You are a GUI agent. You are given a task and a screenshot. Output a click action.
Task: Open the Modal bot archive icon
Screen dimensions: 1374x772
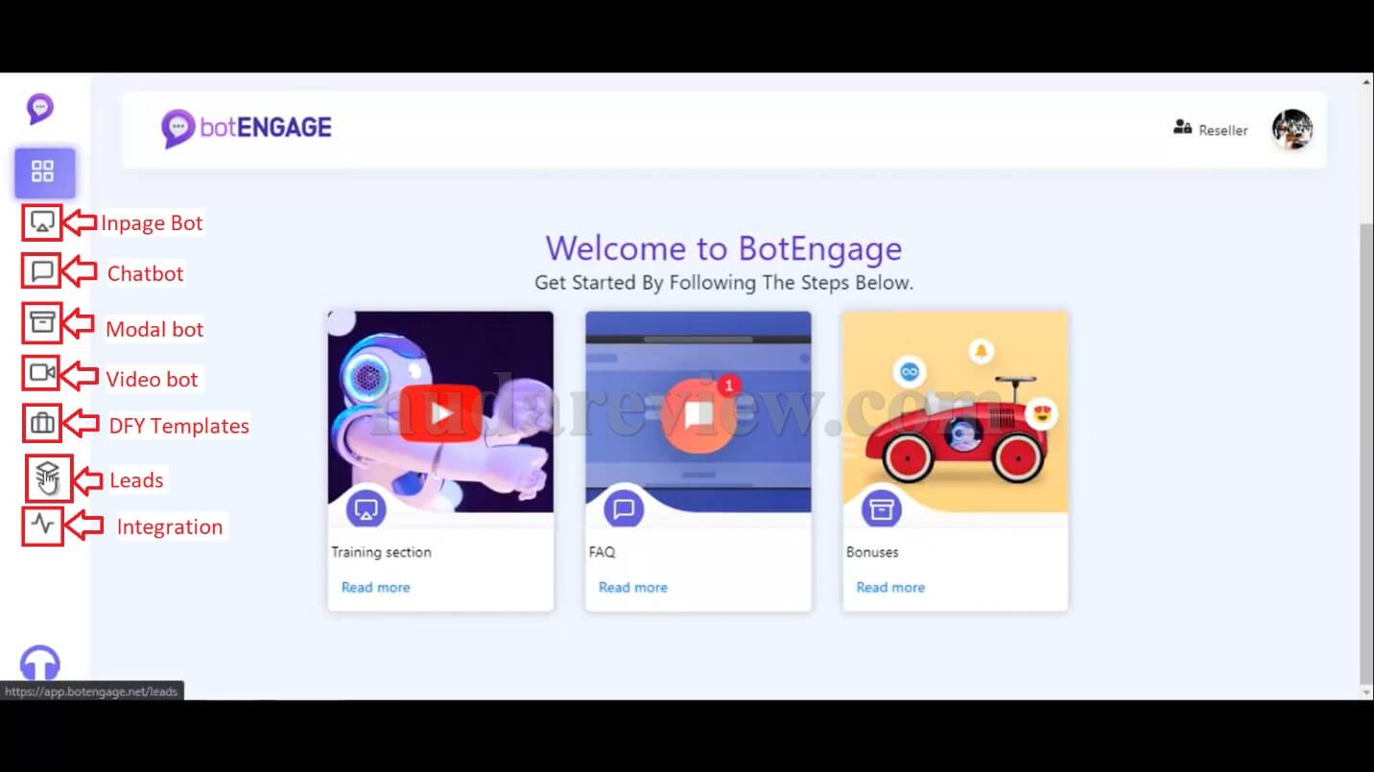click(42, 322)
